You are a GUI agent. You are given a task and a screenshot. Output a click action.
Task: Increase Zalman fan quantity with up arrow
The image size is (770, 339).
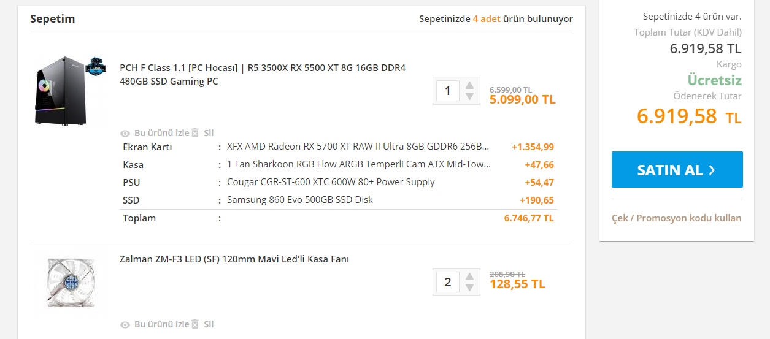pyautogui.click(x=469, y=276)
